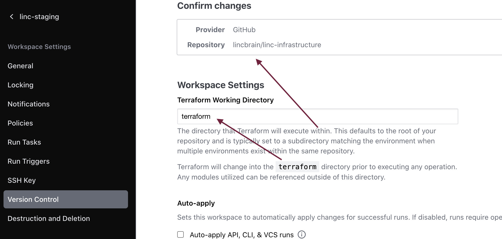Screen dimensions: 502x239
Task: Navigate to Run Triggers
Action: (29, 161)
